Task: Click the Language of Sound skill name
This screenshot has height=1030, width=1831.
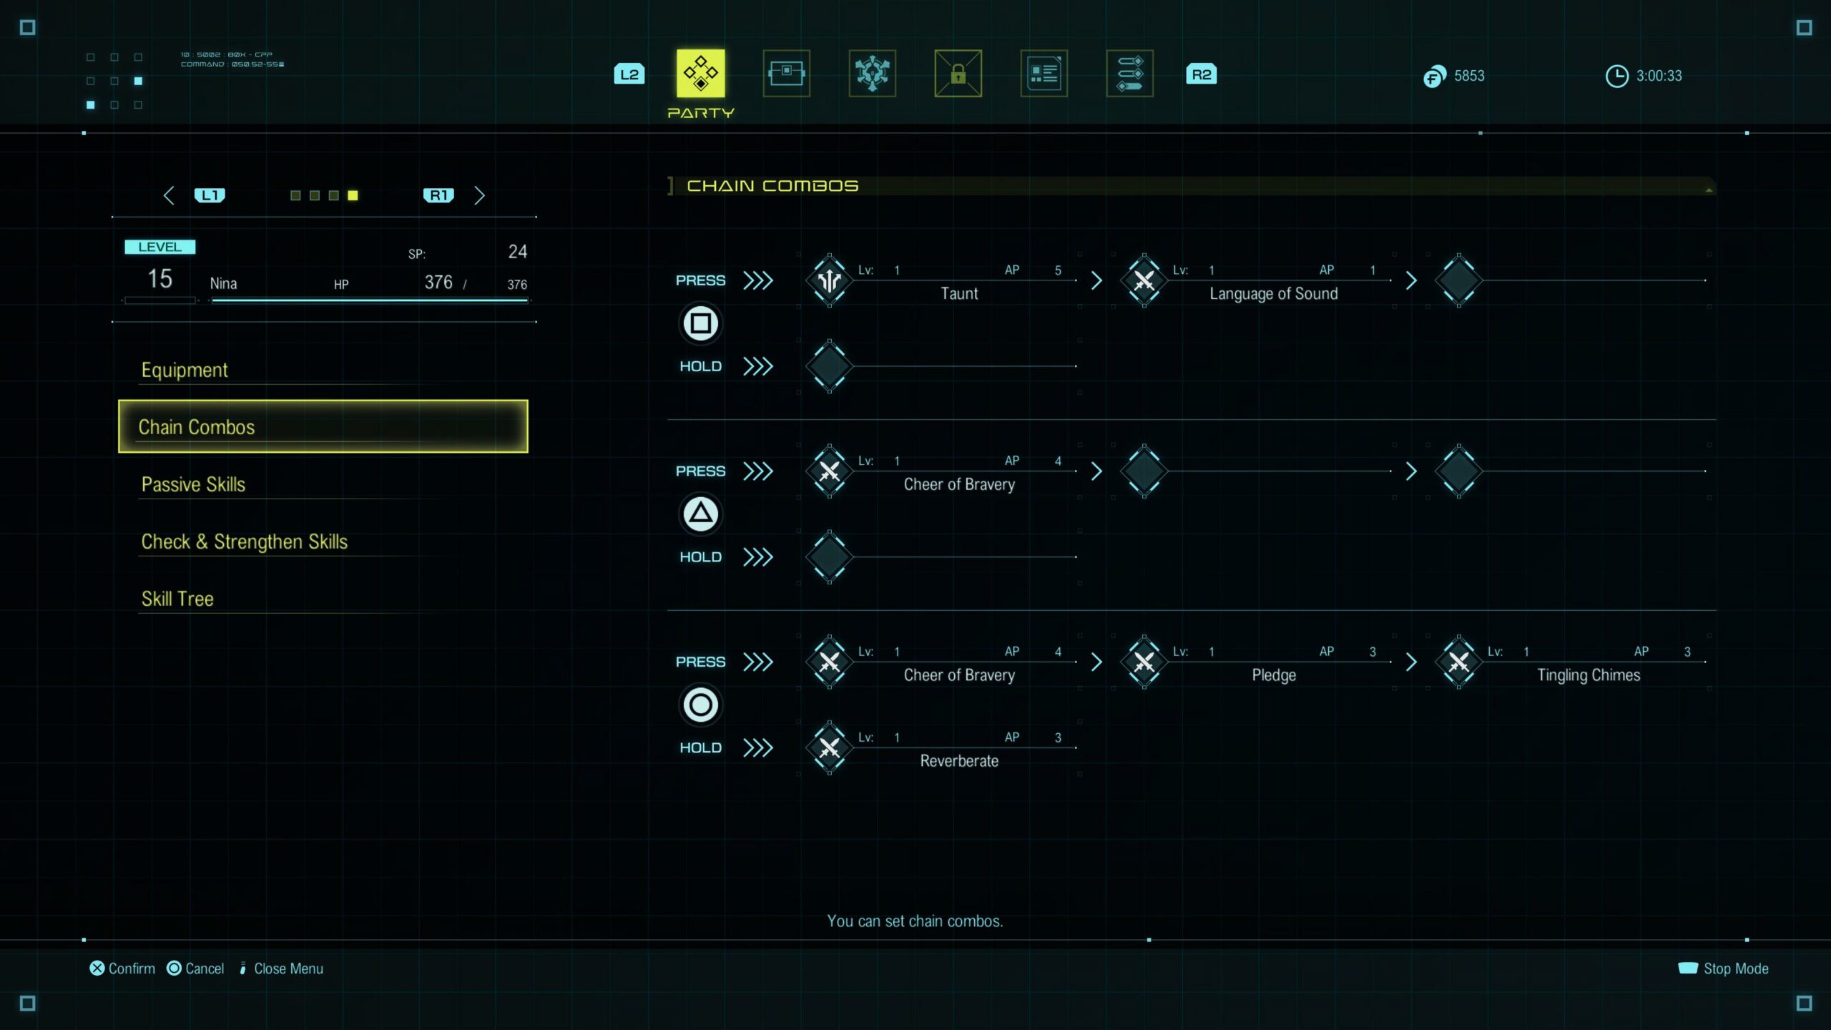Action: [x=1274, y=293]
